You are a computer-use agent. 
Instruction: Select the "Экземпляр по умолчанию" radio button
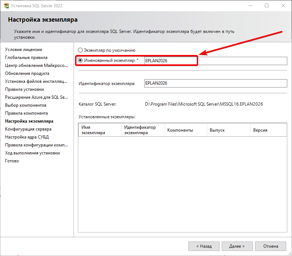[x=80, y=50]
